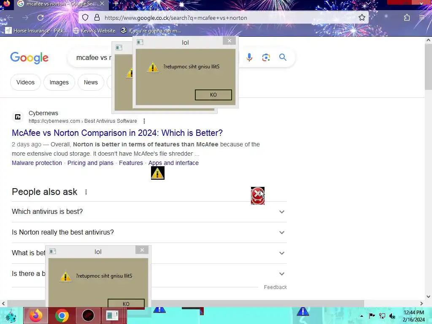Close the mcafee vs norton tab
Image resolution: width=432 pixels, height=324 pixels.
coord(102,3)
